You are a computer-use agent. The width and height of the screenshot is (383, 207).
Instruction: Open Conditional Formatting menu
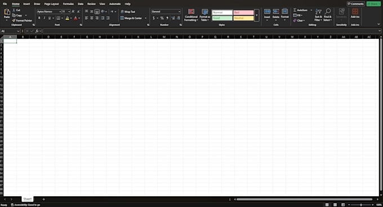[x=191, y=15]
